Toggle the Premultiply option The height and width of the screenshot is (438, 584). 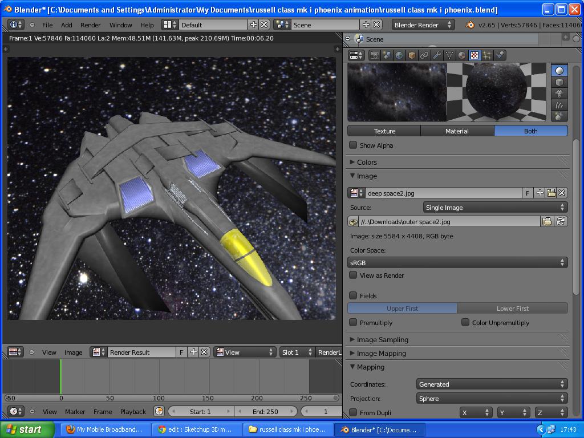(352, 322)
